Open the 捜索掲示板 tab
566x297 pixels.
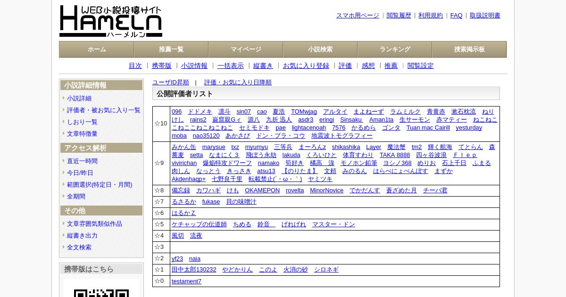click(x=469, y=49)
